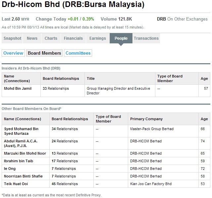The width and height of the screenshot is (212, 198).
Task: Click the Last 2.60 MYR price
Action: [16, 19]
